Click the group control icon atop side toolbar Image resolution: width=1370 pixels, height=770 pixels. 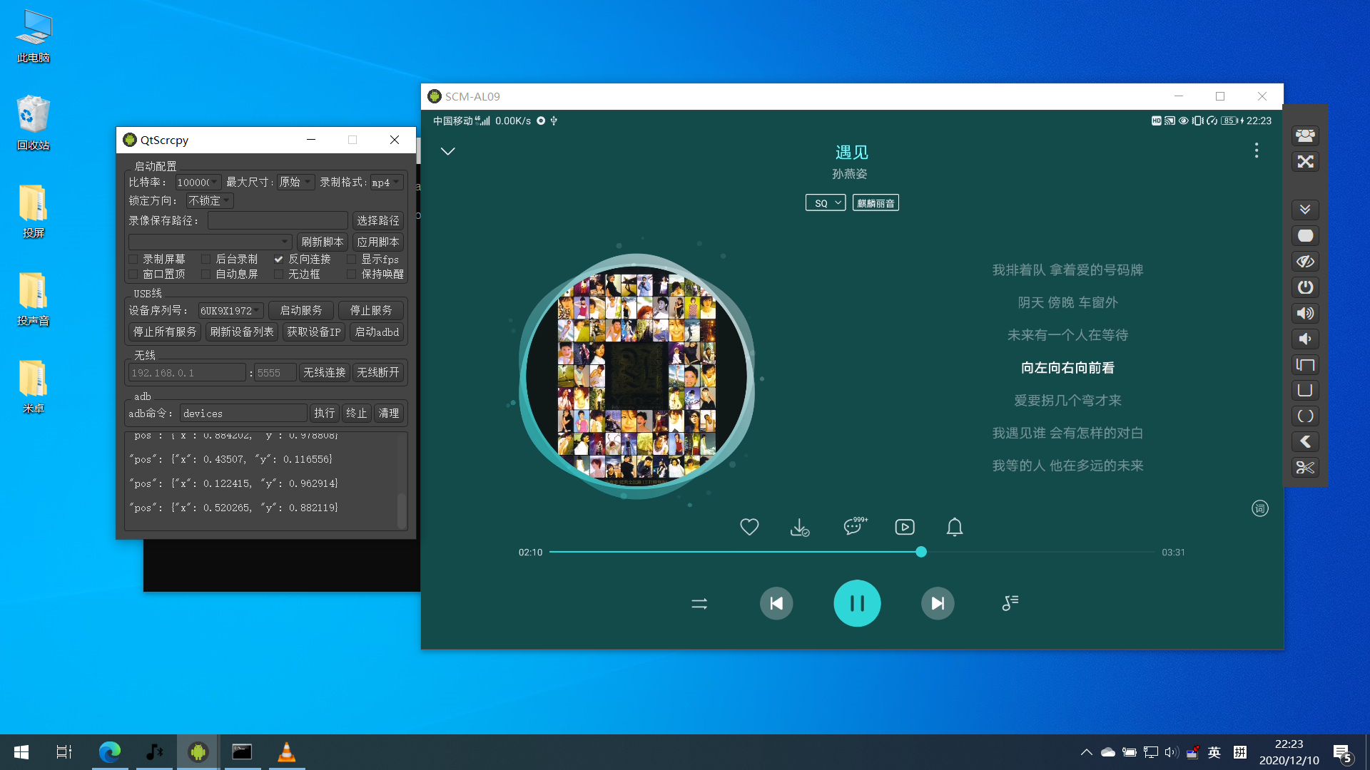[1305, 135]
